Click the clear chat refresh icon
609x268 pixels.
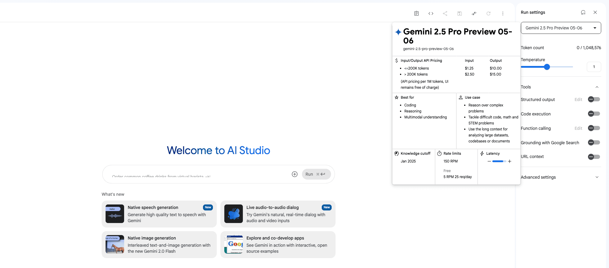488,13
